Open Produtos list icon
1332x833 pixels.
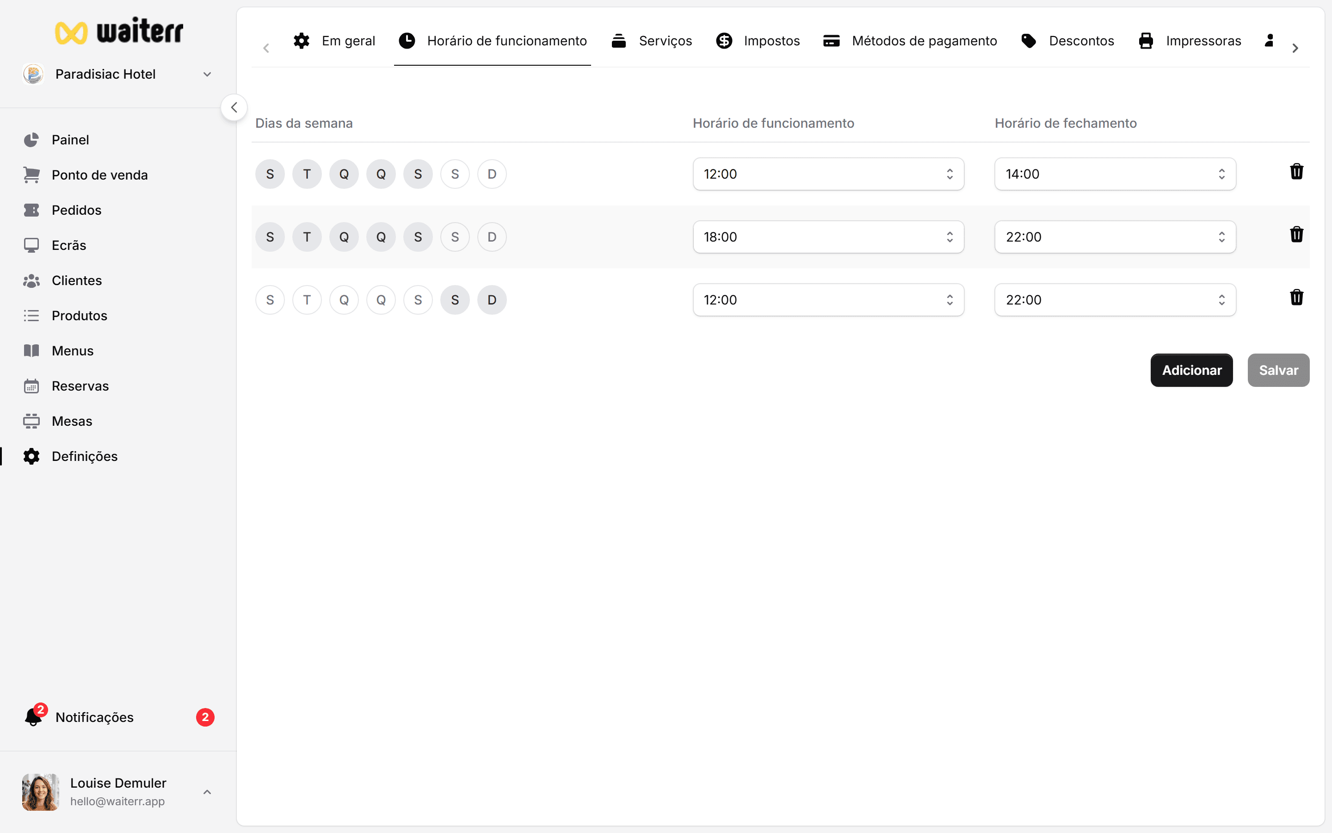pos(31,316)
